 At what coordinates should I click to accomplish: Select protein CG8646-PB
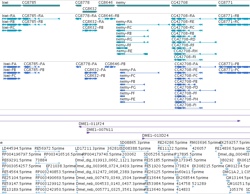[x=110, y=67]
